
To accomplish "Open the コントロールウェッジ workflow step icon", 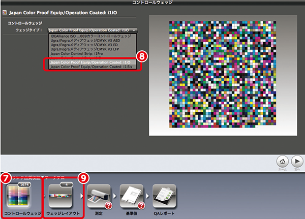I will 18,196.
